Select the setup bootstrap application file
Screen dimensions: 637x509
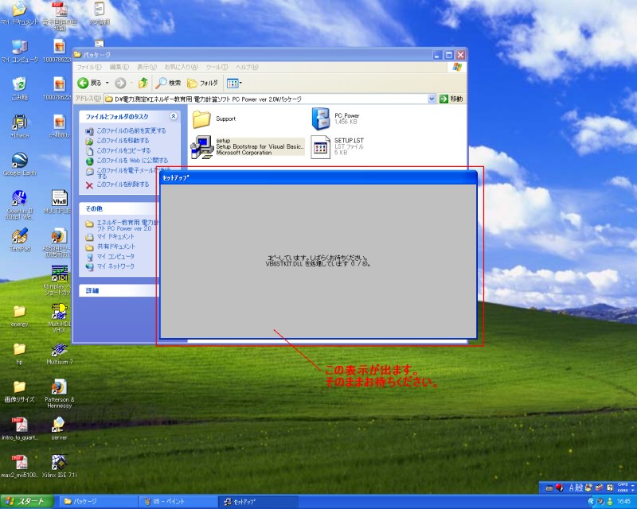tap(247, 146)
